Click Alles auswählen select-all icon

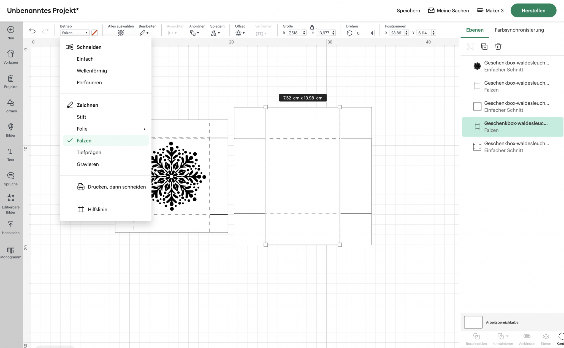point(121,33)
